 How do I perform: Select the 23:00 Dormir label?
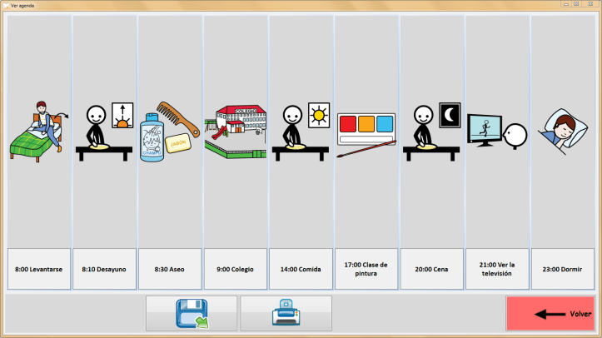pyautogui.click(x=562, y=269)
